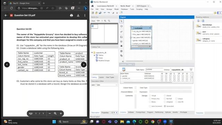Open the three-dot more actions menu in PDF viewer
The image size is (222, 125).
(x=85, y=15)
